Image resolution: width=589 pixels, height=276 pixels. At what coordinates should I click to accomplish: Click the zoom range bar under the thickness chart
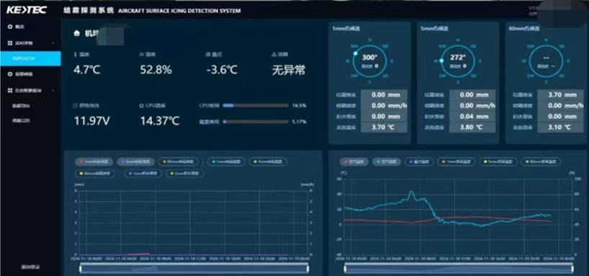[194, 268]
